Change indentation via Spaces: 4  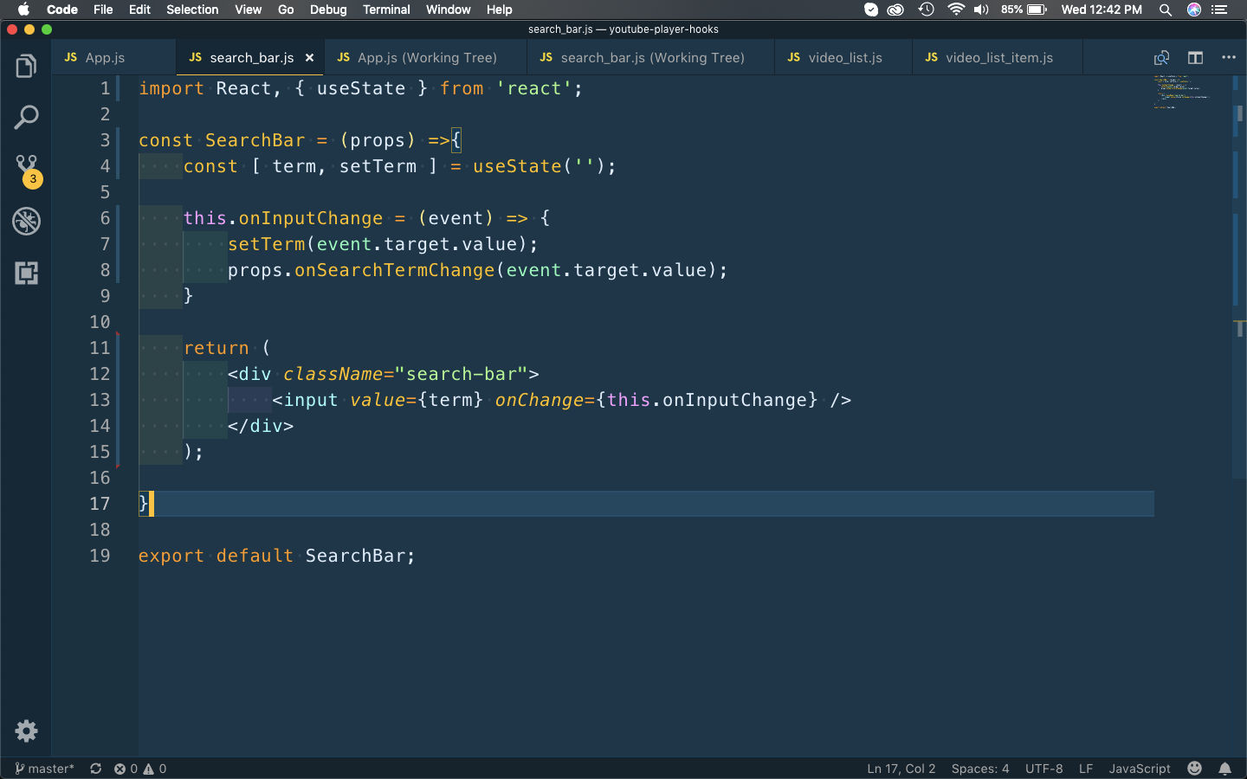(x=980, y=769)
